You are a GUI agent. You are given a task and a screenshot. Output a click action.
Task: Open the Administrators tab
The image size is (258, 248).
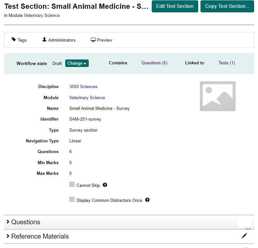point(61,40)
